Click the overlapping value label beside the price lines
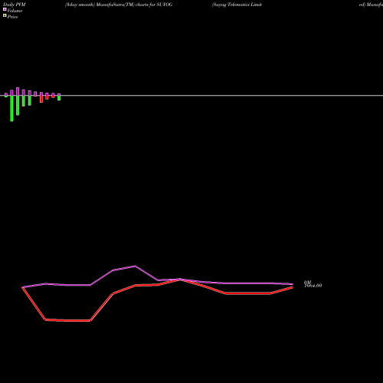This screenshot has height=383, width=383. 313,284
